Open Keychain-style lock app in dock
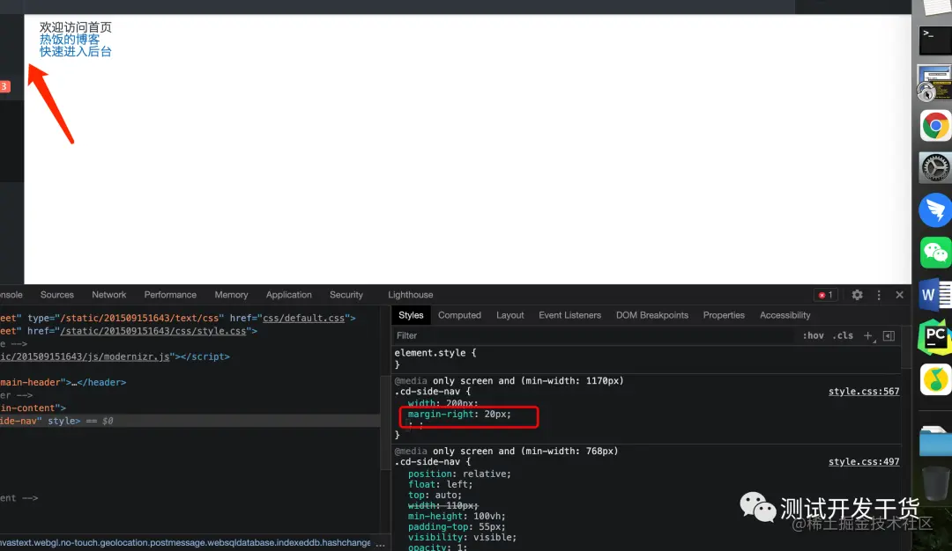Screen dimensions: 952x551 [x=935, y=83]
